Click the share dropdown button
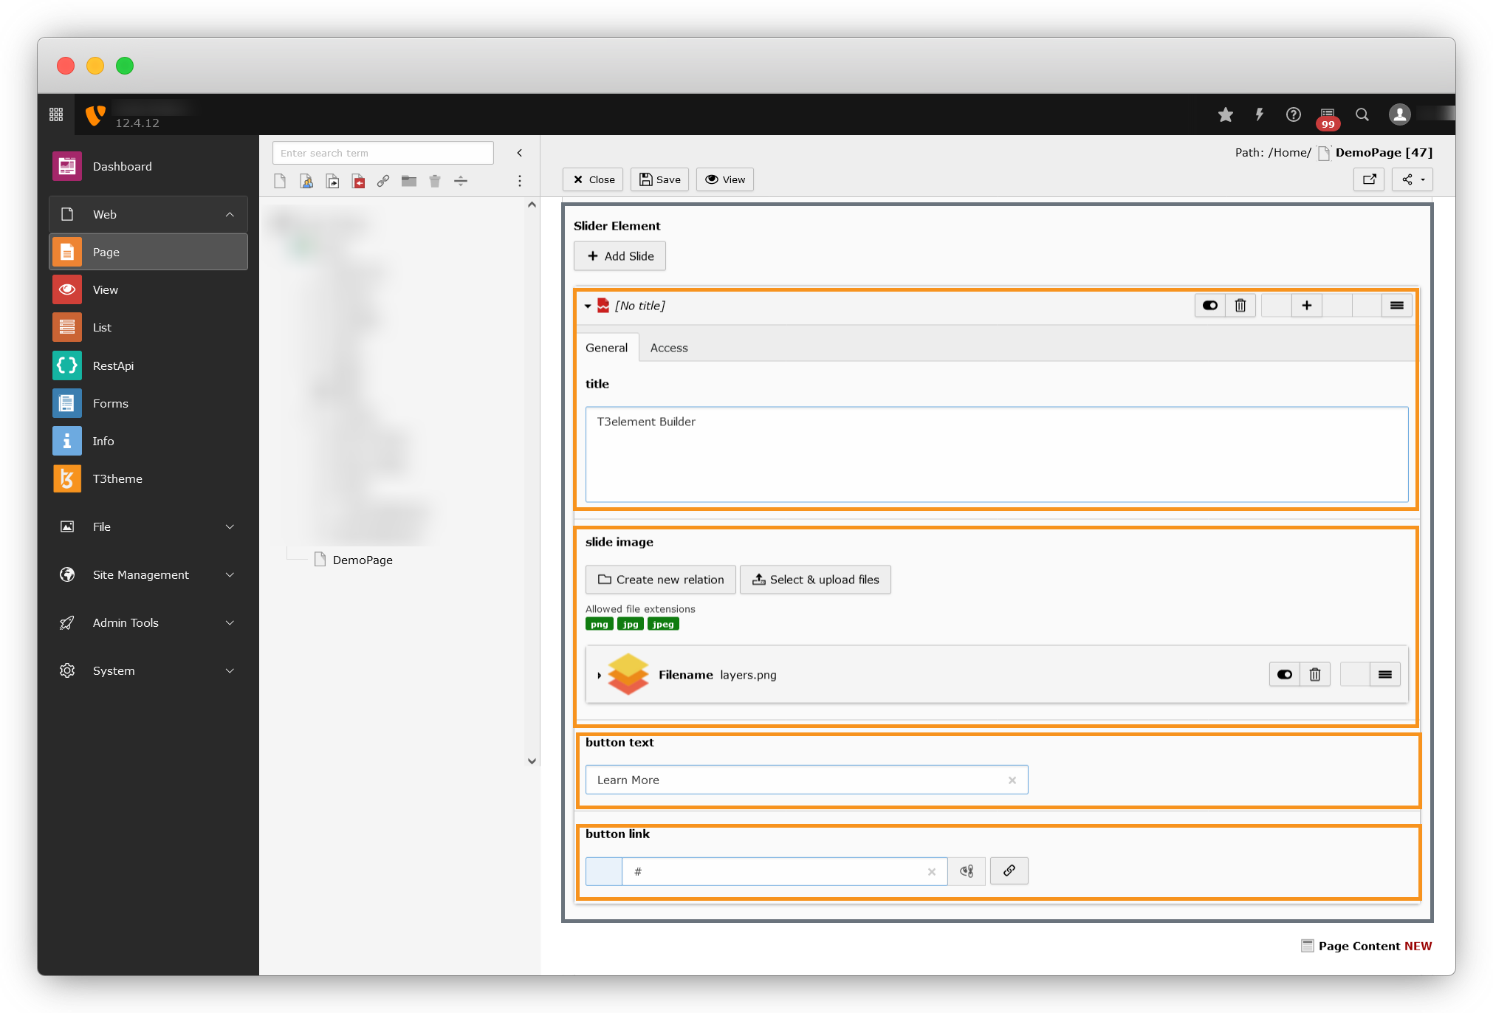This screenshot has width=1493, height=1013. (x=1412, y=179)
